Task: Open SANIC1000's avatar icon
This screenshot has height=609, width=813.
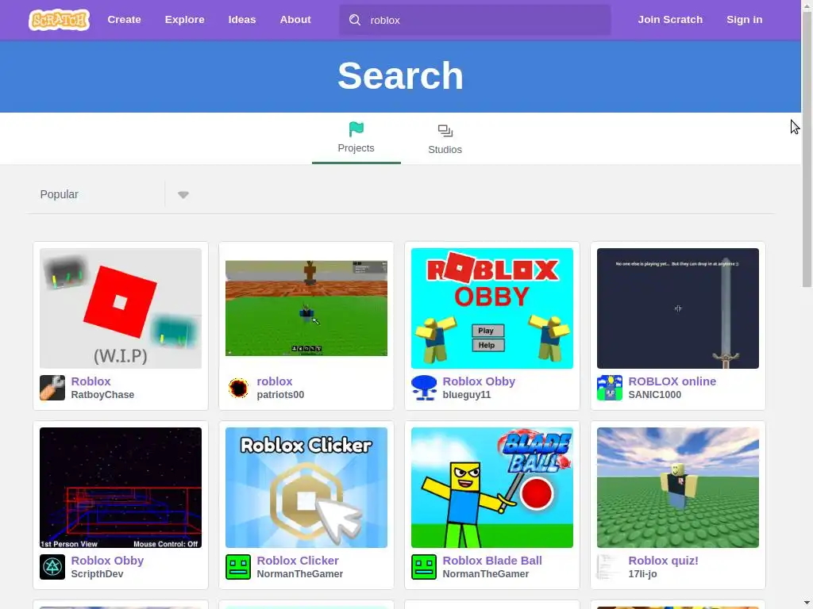Action: (x=610, y=388)
